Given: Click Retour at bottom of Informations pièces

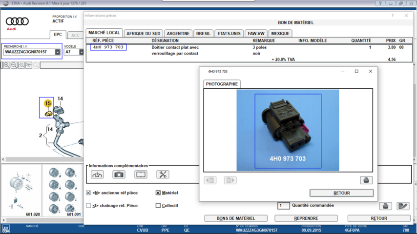Looking at the screenshot, I should (379, 218).
